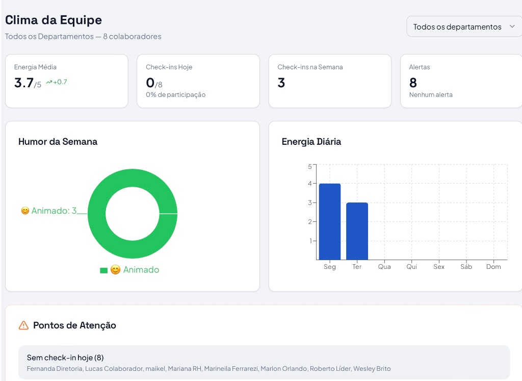The image size is (522, 381).
Task: Click the 3.7 energy average value
Action: [24, 83]
